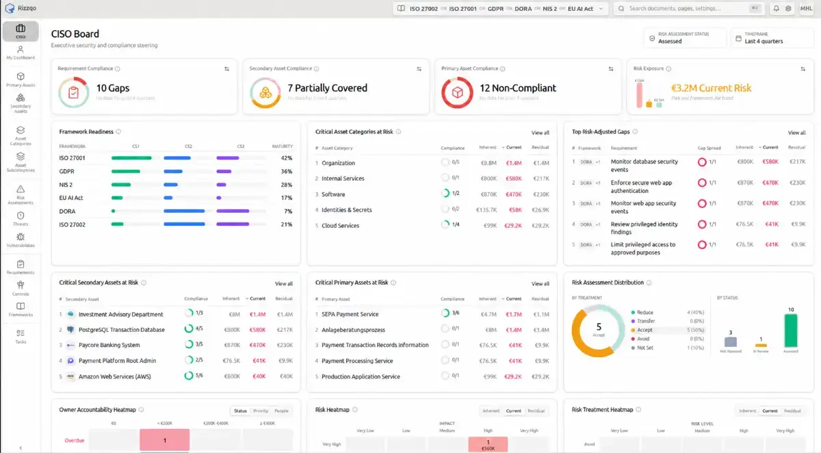
Task: Sort risk-adjusted gaps by Current column
Action: (x=768, y=147)
